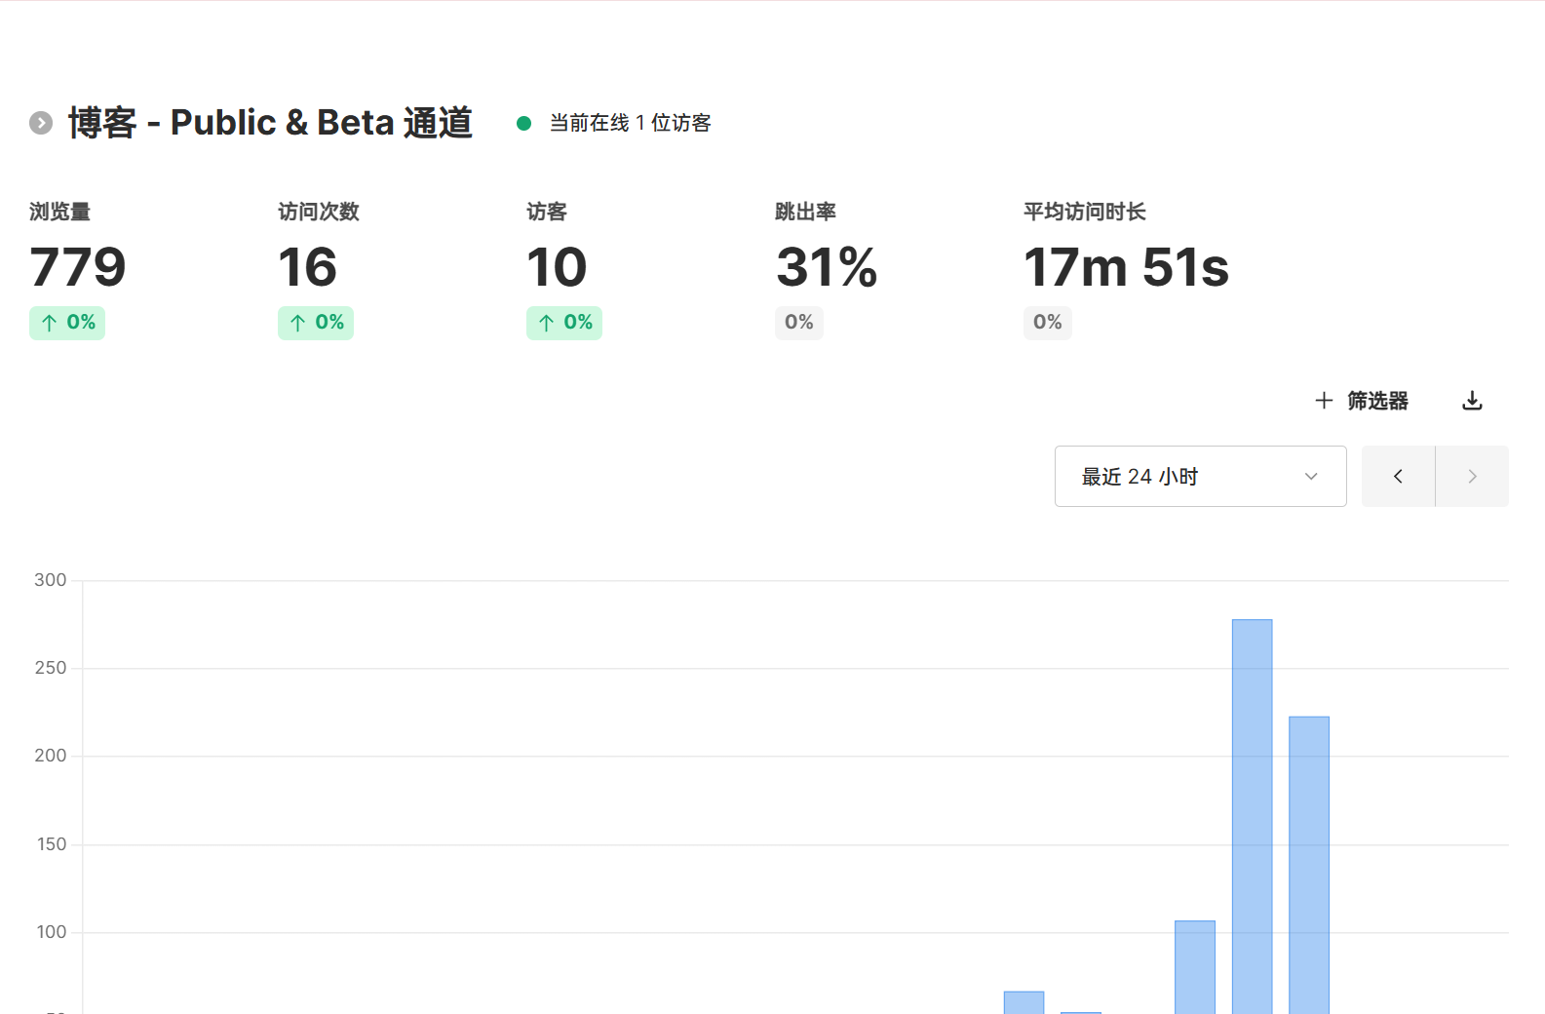
Task: Click the green ↑ 0% badge under 浏览量
Action: [x=67, y=323]
